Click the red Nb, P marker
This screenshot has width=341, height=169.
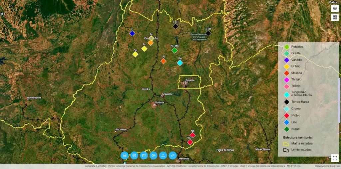coord(190,142)
